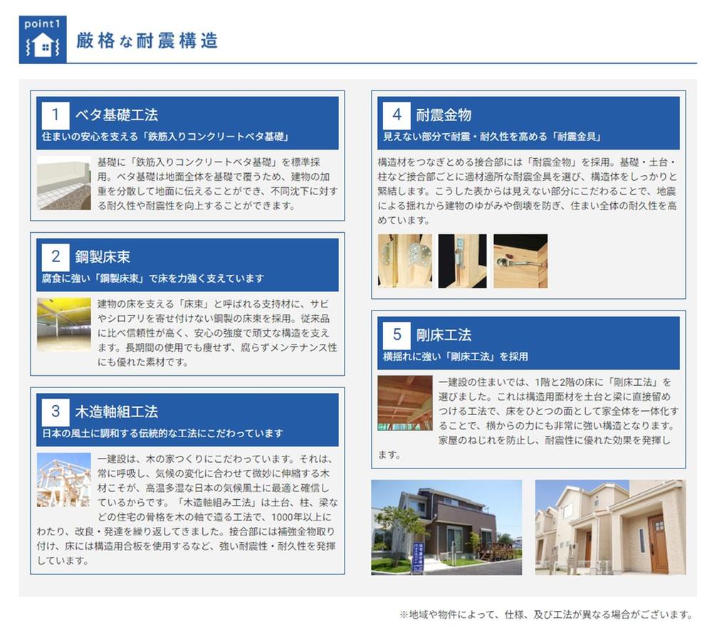
Task: Select the third seismic bolt fitting photo
Action: 520,261
